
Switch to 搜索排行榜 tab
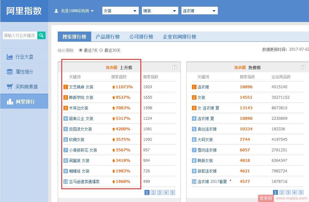[x=74, y=37]
